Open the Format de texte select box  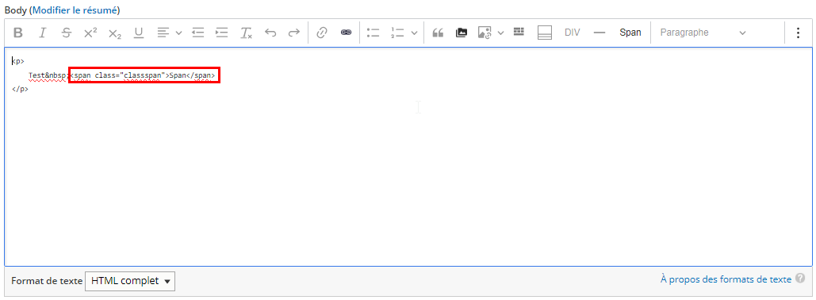click(x=130, y=281)
